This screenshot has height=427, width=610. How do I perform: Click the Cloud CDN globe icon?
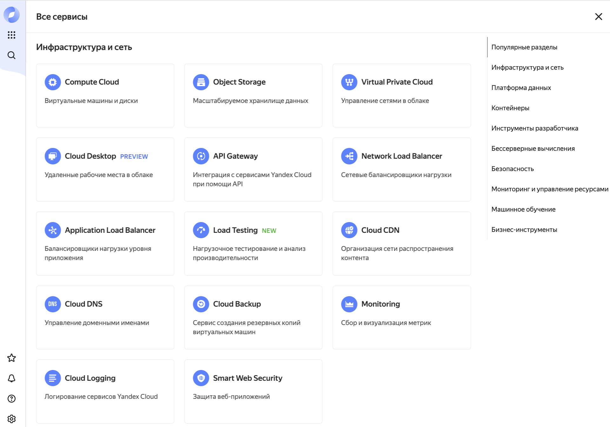pyautogui.click(x=349, y=230)
